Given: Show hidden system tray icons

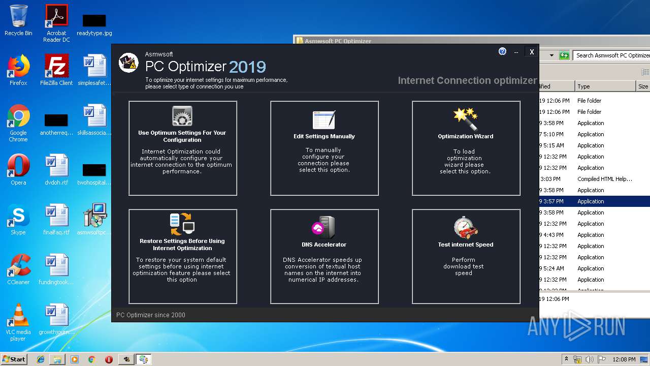Looking at the screenshot, I should click(x=566, y=359).
